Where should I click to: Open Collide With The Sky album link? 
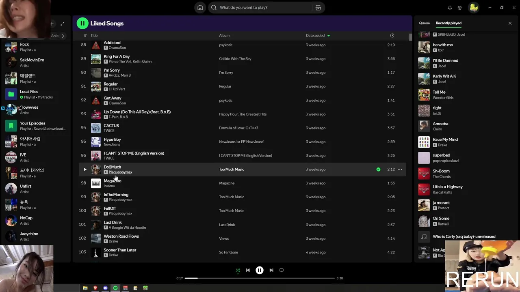[235, 59]
